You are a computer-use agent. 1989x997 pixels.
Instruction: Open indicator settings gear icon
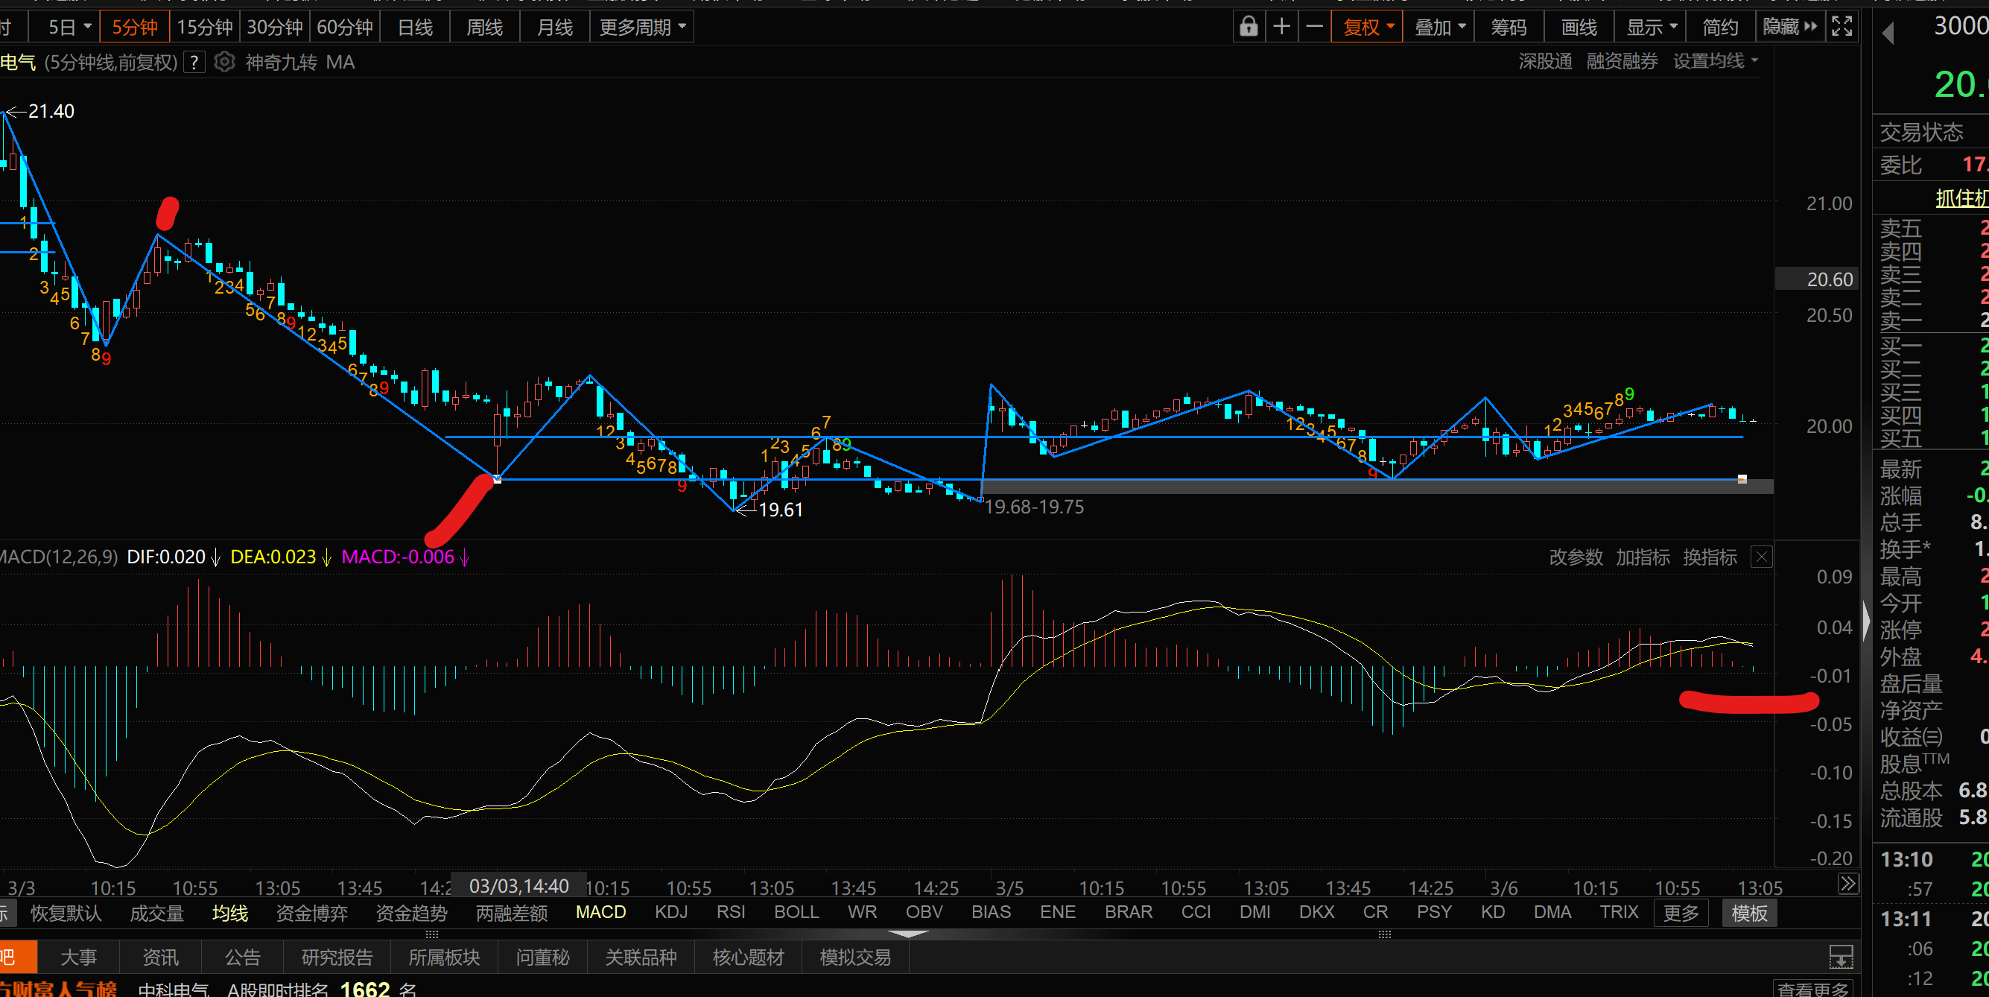coord(224,62)
